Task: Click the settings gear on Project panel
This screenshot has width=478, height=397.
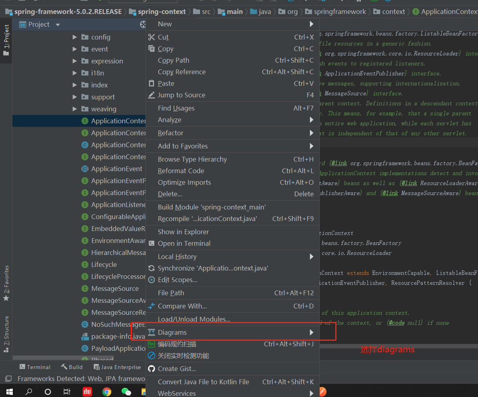Action: 143,24
